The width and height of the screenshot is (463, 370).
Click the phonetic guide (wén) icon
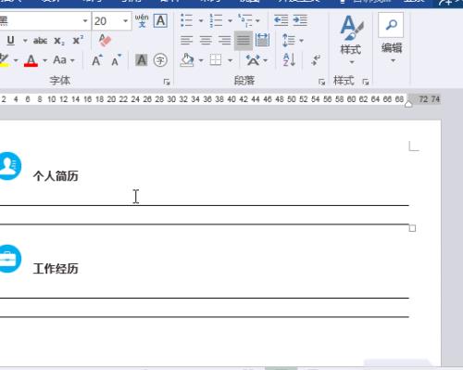point(142,20)
